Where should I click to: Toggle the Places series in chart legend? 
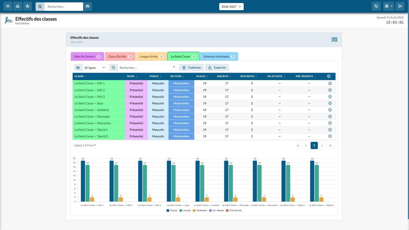[x=172, y=211]
